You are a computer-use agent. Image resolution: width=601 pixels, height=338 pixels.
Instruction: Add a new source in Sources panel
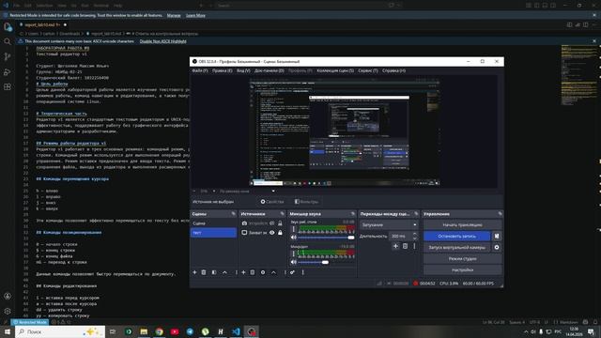click(243, 272)
